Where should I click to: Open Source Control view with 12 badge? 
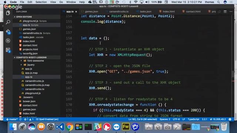(x=8, y=32)
